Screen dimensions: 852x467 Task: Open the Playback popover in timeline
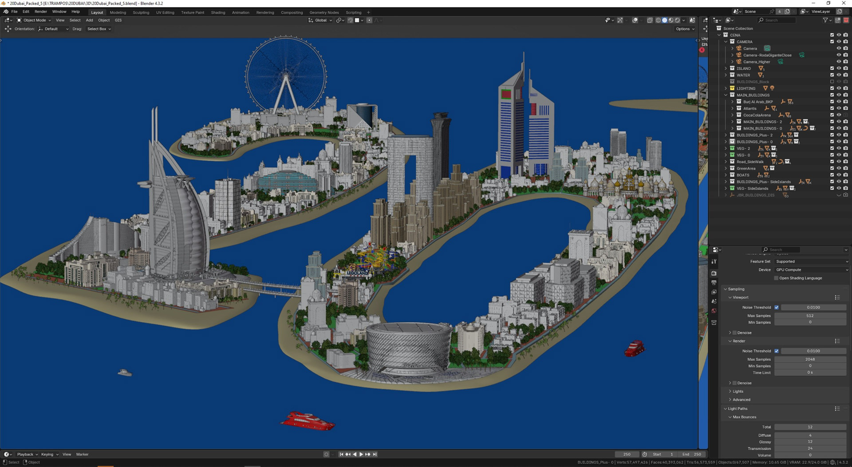(x=27, y=454)
